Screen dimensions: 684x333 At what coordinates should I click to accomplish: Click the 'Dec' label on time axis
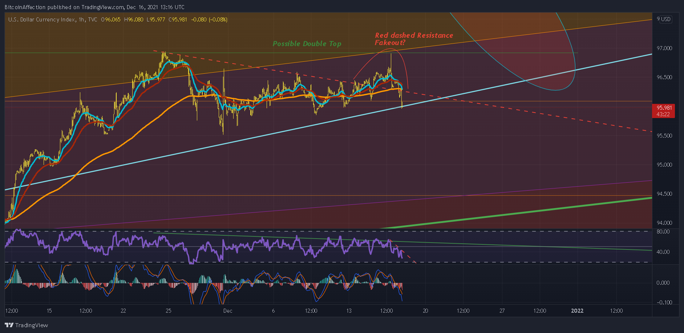[228, 311]
